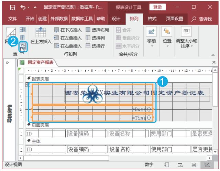Select the title label 固定资产登记表

(137, 95)
